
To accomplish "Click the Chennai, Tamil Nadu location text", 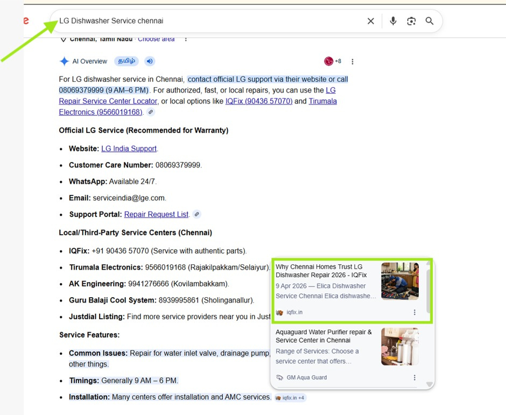I will pos(101,39).
